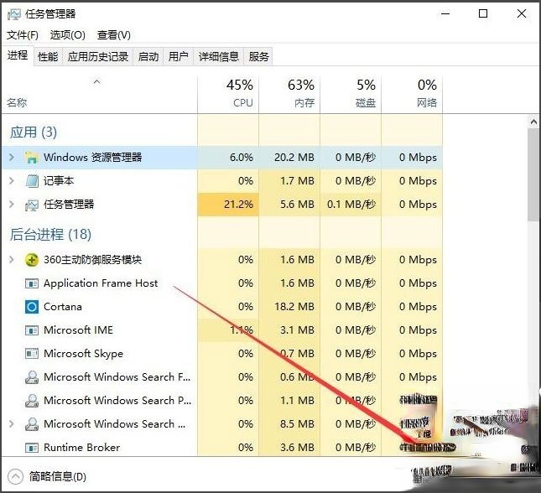The height and width of the screenshot is (493, 541).
Task: Select the Application Frame Host name
Action: click(101, 283)
